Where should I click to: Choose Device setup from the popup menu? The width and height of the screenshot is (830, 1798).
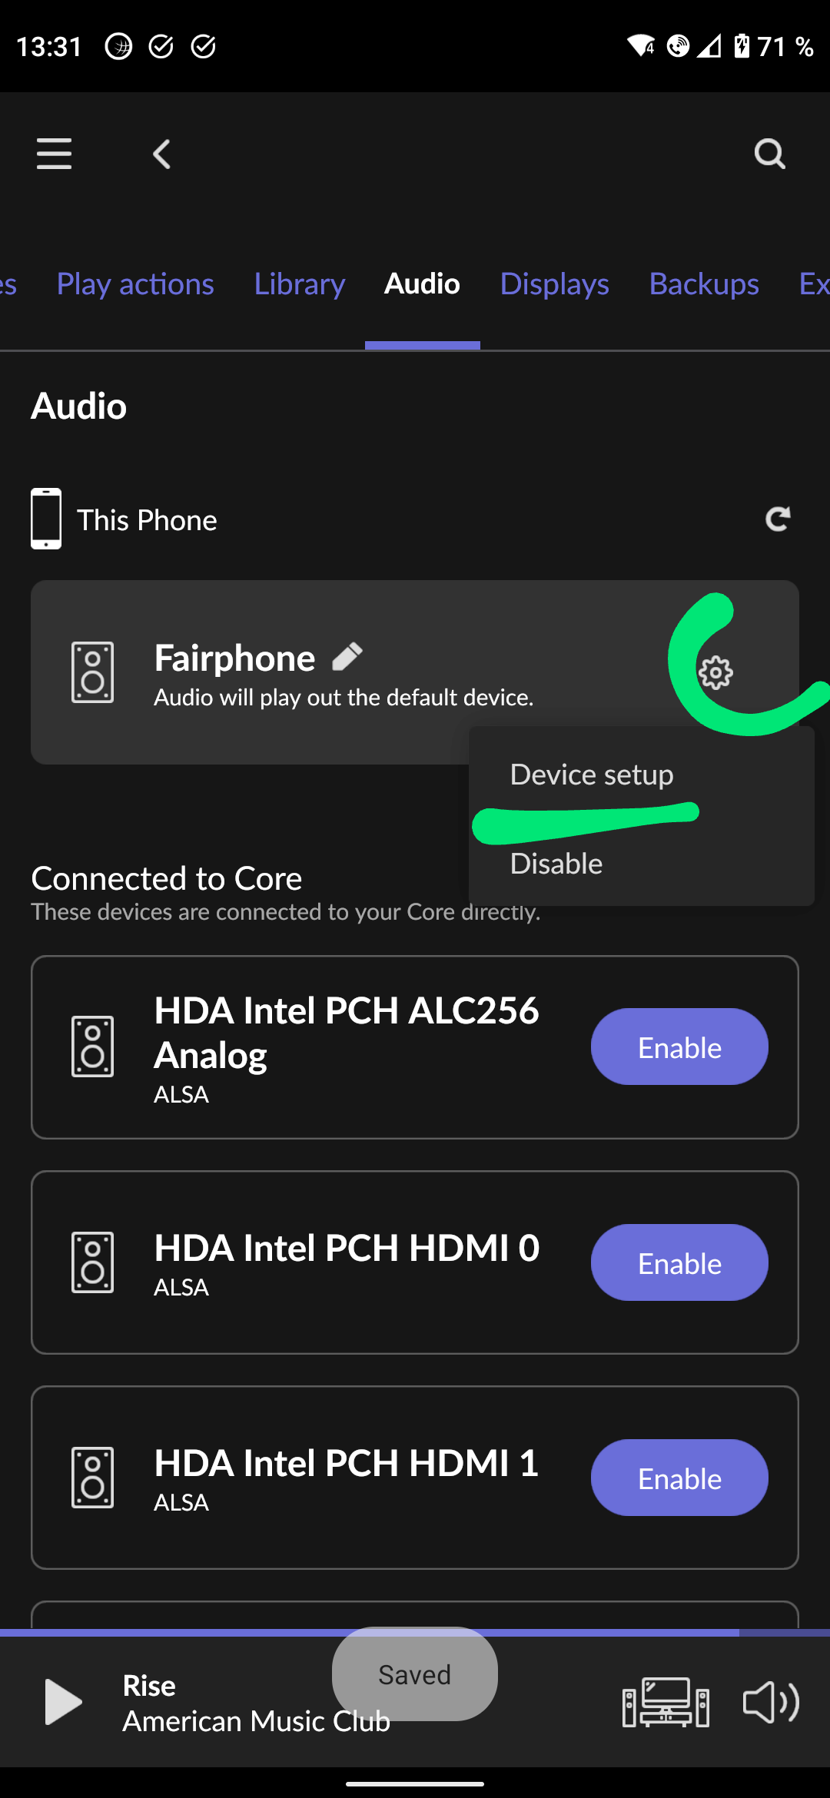592,775
